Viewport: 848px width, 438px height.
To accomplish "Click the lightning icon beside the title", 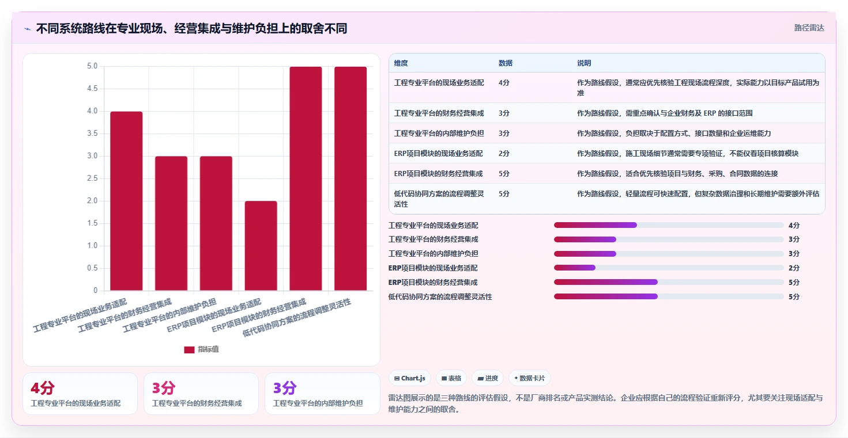I will (27, 29).
